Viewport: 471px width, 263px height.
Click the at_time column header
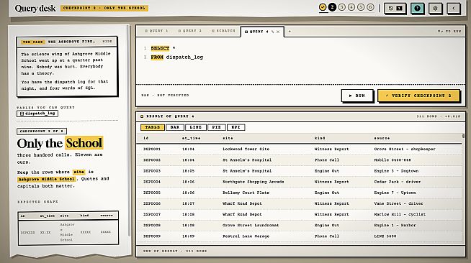tap(191, 138)
